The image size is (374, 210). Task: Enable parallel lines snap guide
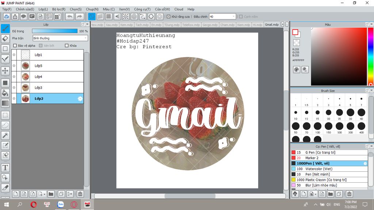100,17
